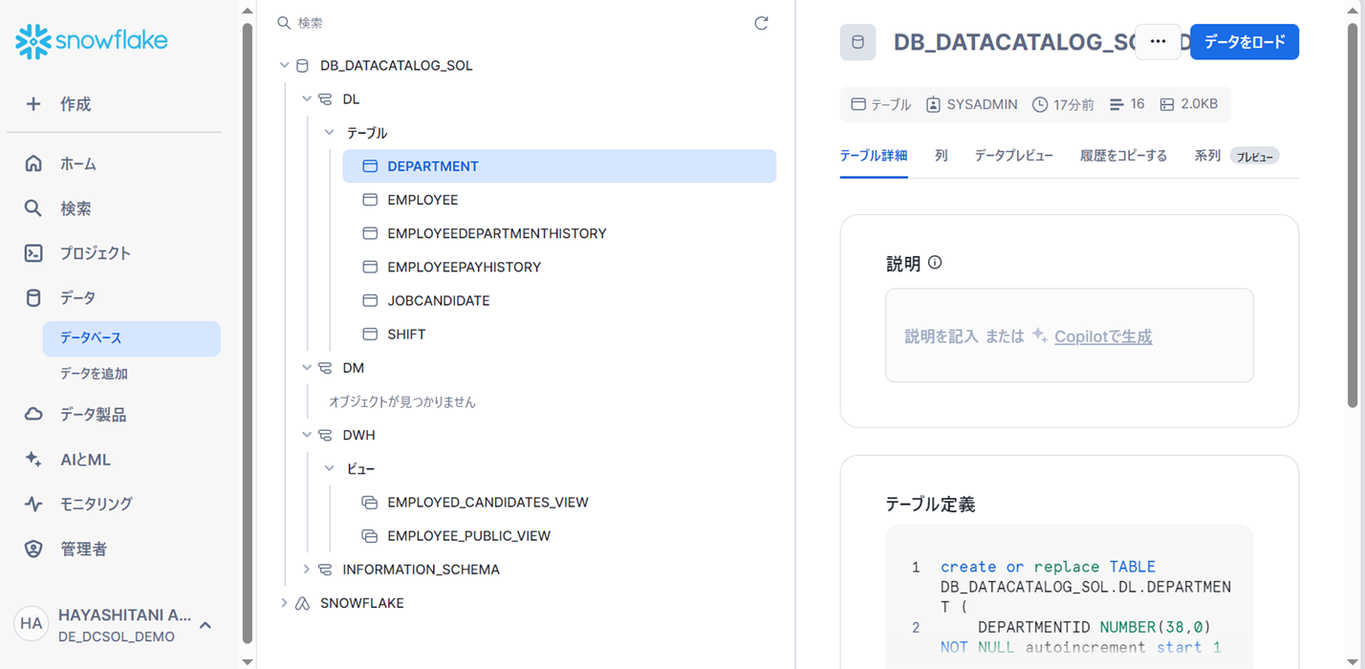The width and height of the screenshot is (1365, 669).
Task: Click the HA user avatar
Action: (32, 624)
